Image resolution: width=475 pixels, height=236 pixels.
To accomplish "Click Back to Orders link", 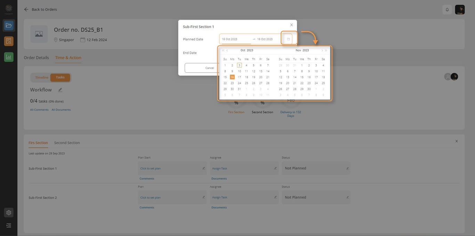I will click(44, 9).
